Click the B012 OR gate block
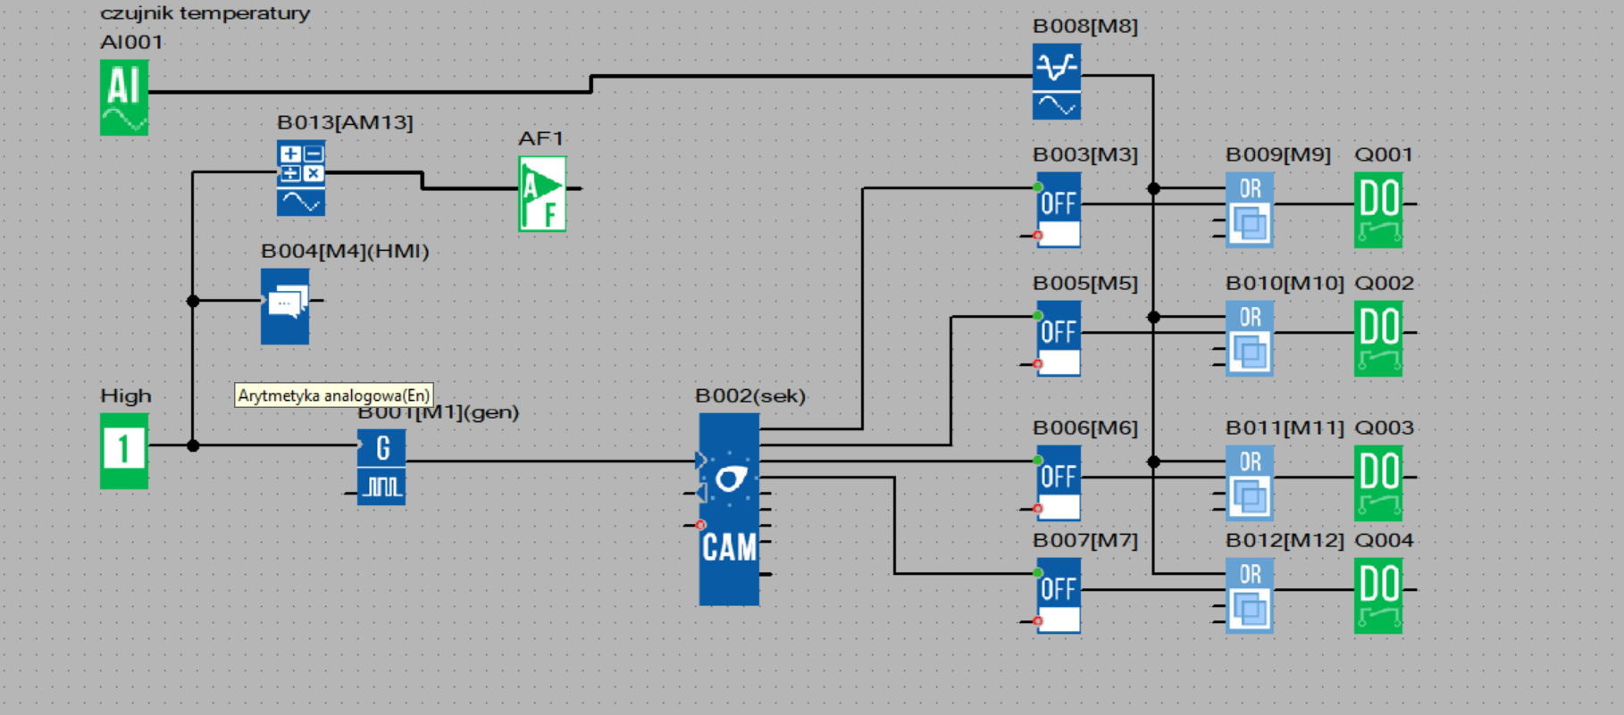Viewport: 1624px width, 715px height. point(1250,595)
